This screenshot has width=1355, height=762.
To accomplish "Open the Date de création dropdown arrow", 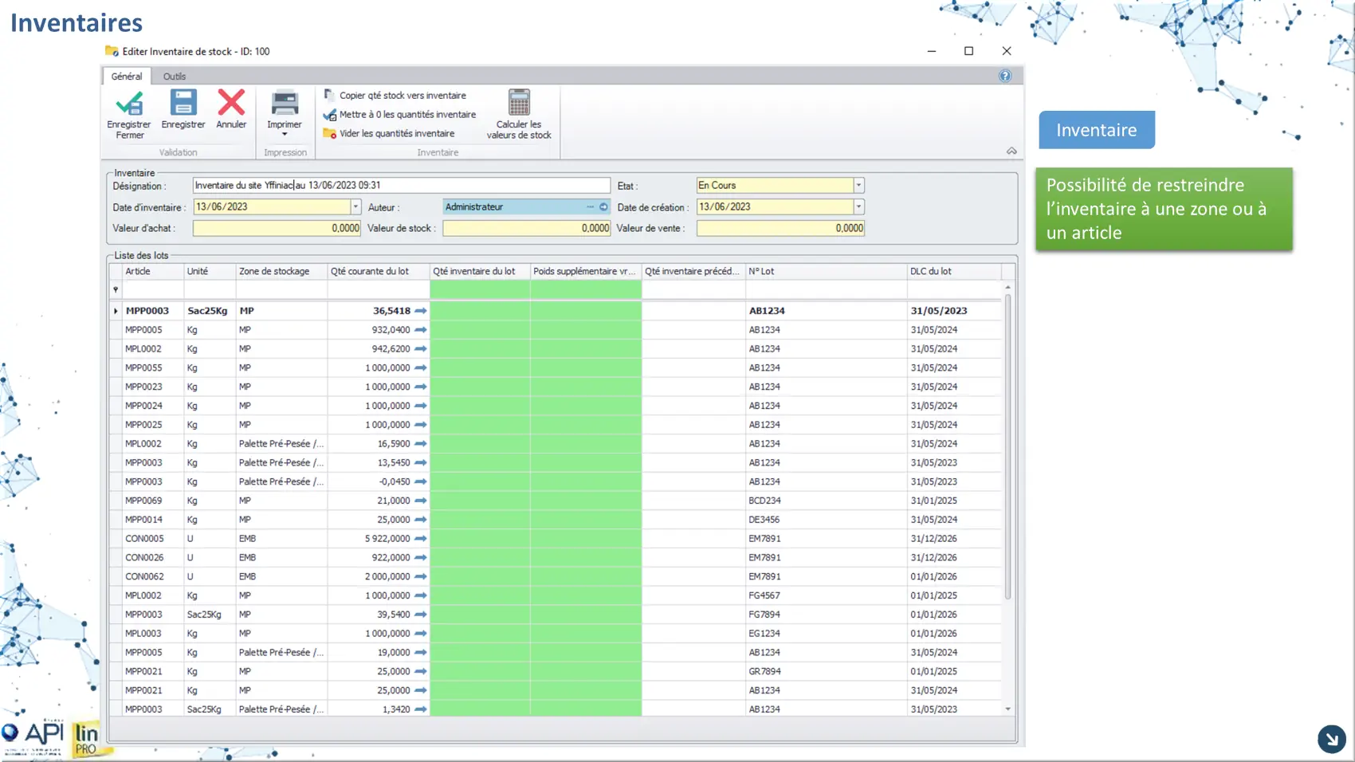I will pos(858,207).
